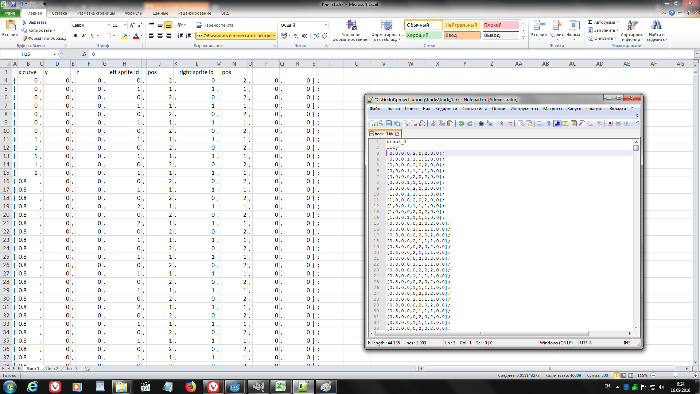700x394 pixels.
Task: Click the Вырезать scissors button in Excel
Action: (34, 22)
